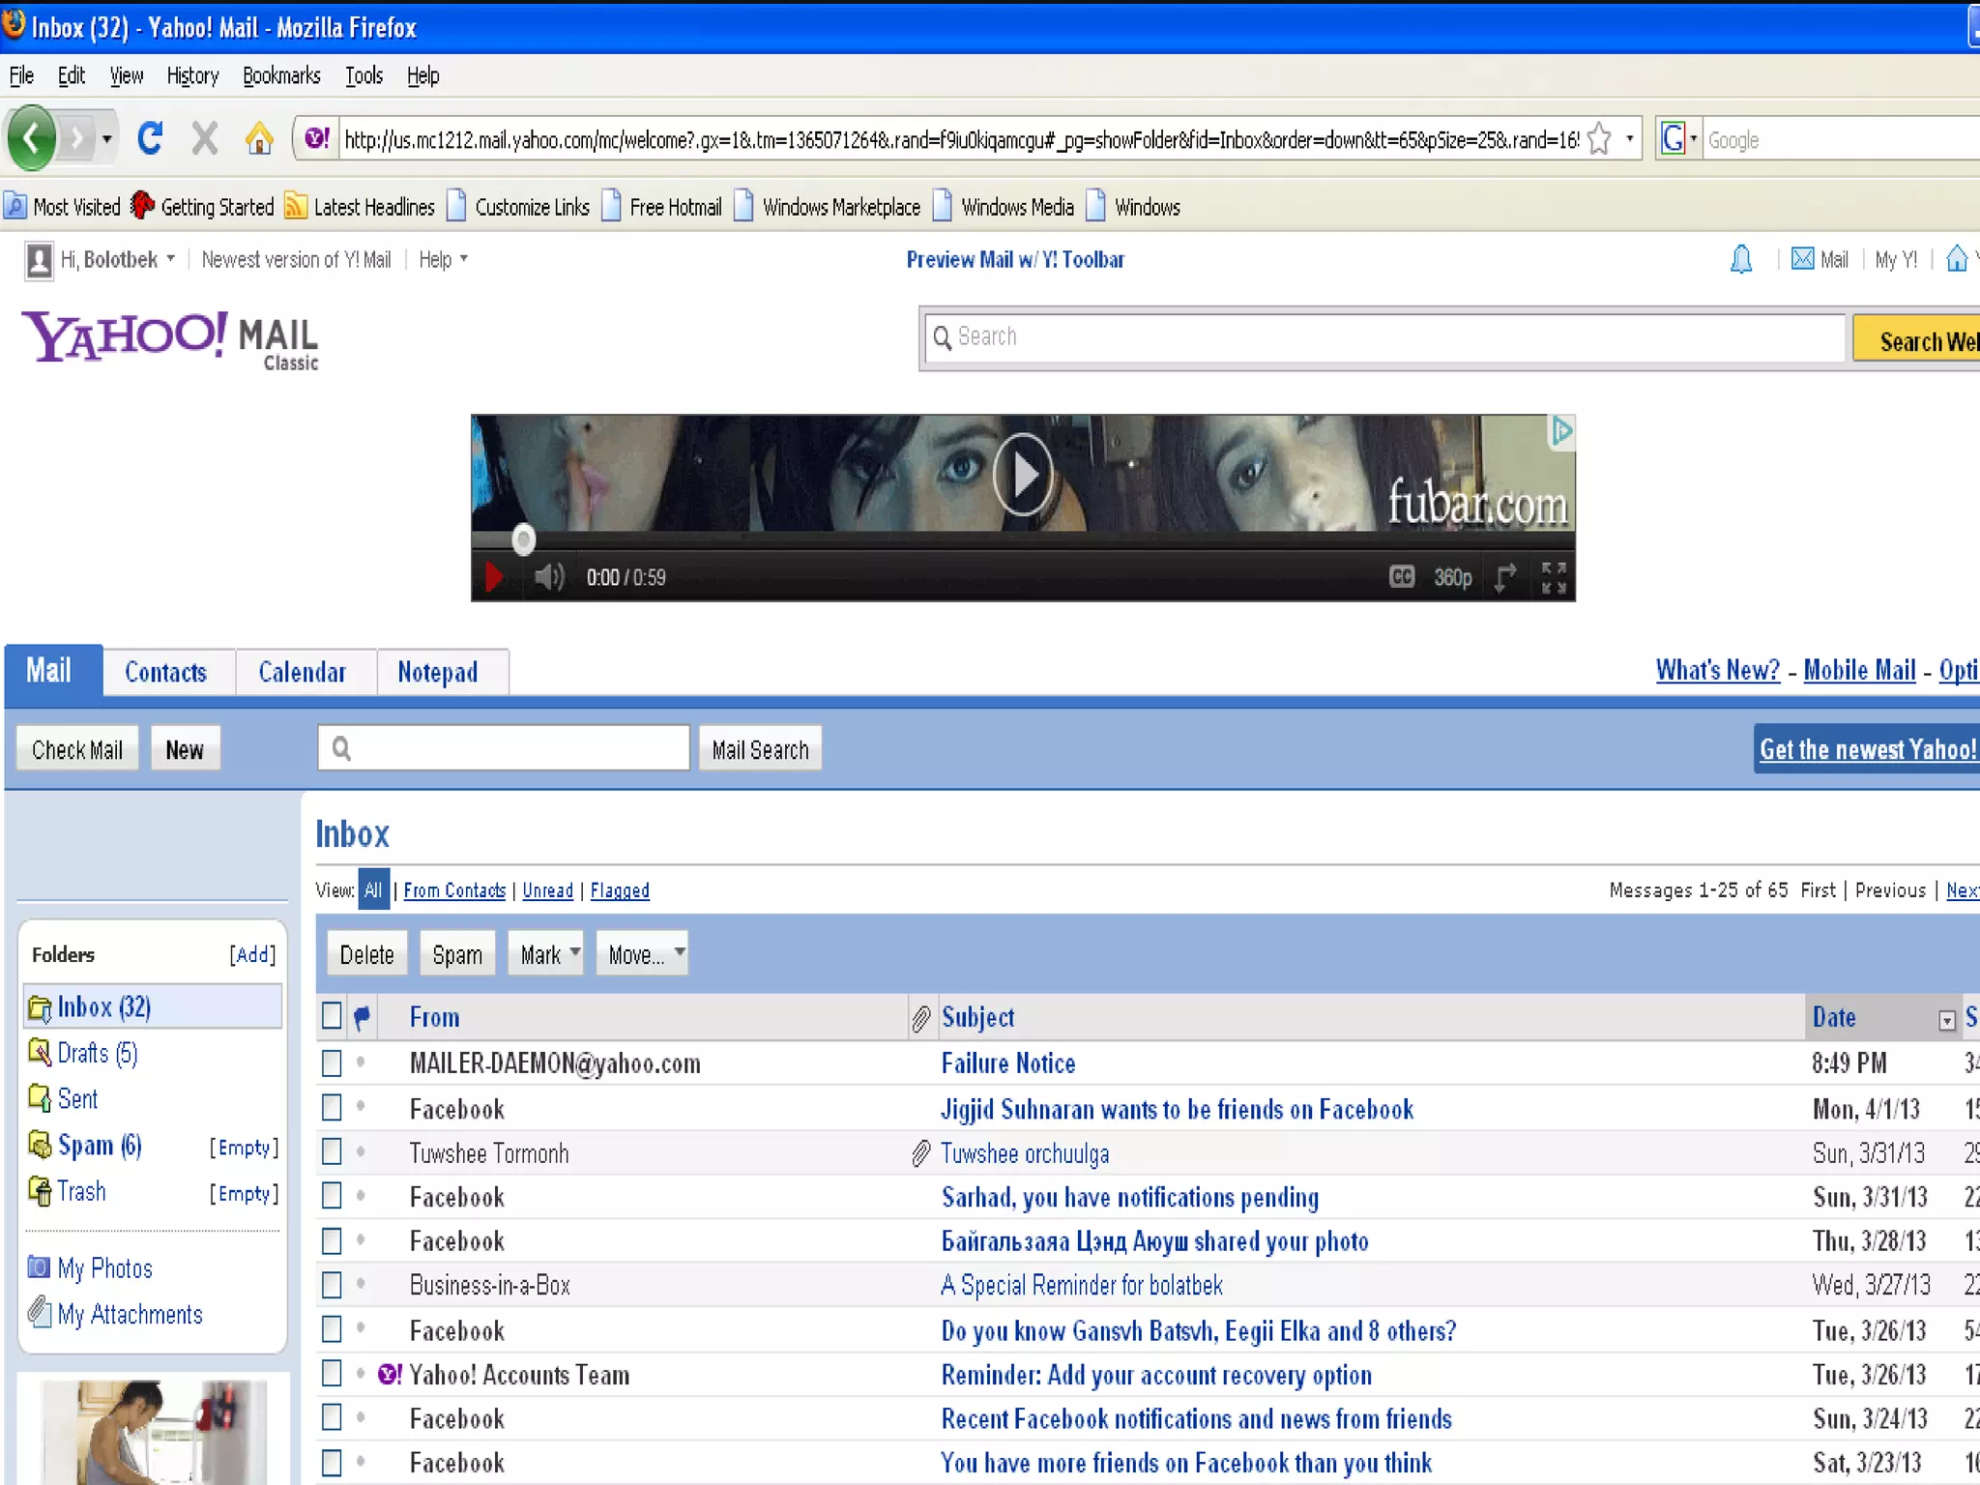
Task: Click the browser back arrow button
Action: point(33,138)
